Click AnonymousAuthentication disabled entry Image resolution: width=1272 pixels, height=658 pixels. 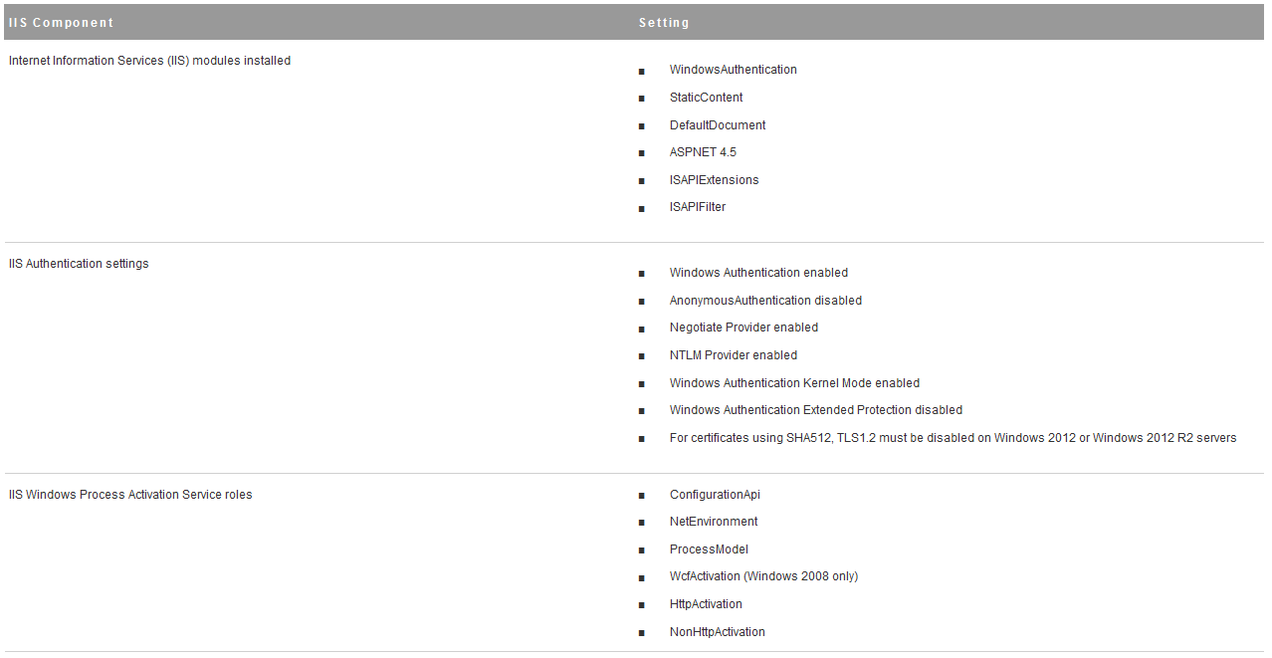pyautogui.click(x=765, y=301)
